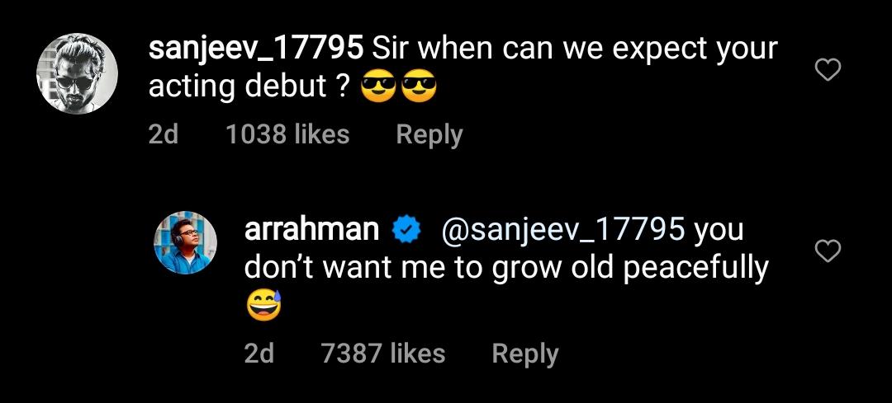This screenshot has height=403, width=892.
Task: Click the sweat smile emoji in arrahman's reply
Action: pyautogui.click(x=263, y=307)
